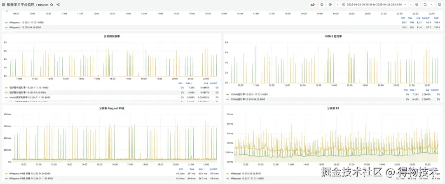Click the Add panel icon
Screen dimensions: 445x184
(313, 5)
